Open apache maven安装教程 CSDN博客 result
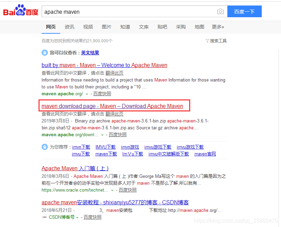This screenshot has height=227, width=281. click(115, 202)
